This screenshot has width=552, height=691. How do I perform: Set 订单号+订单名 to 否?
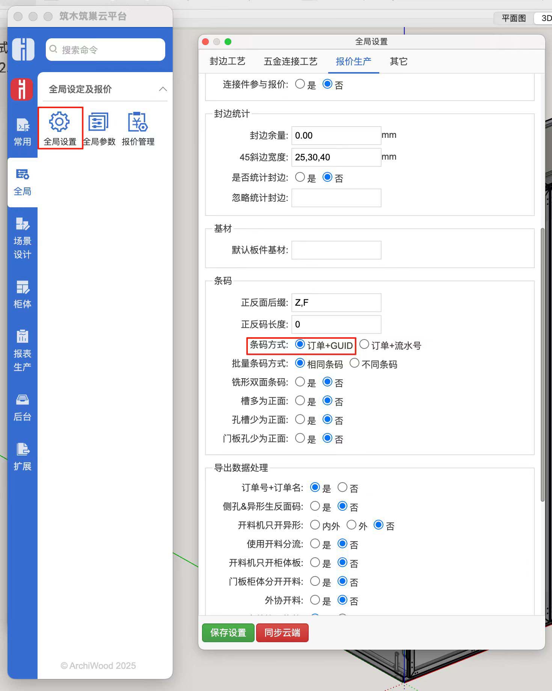[342, 487]
